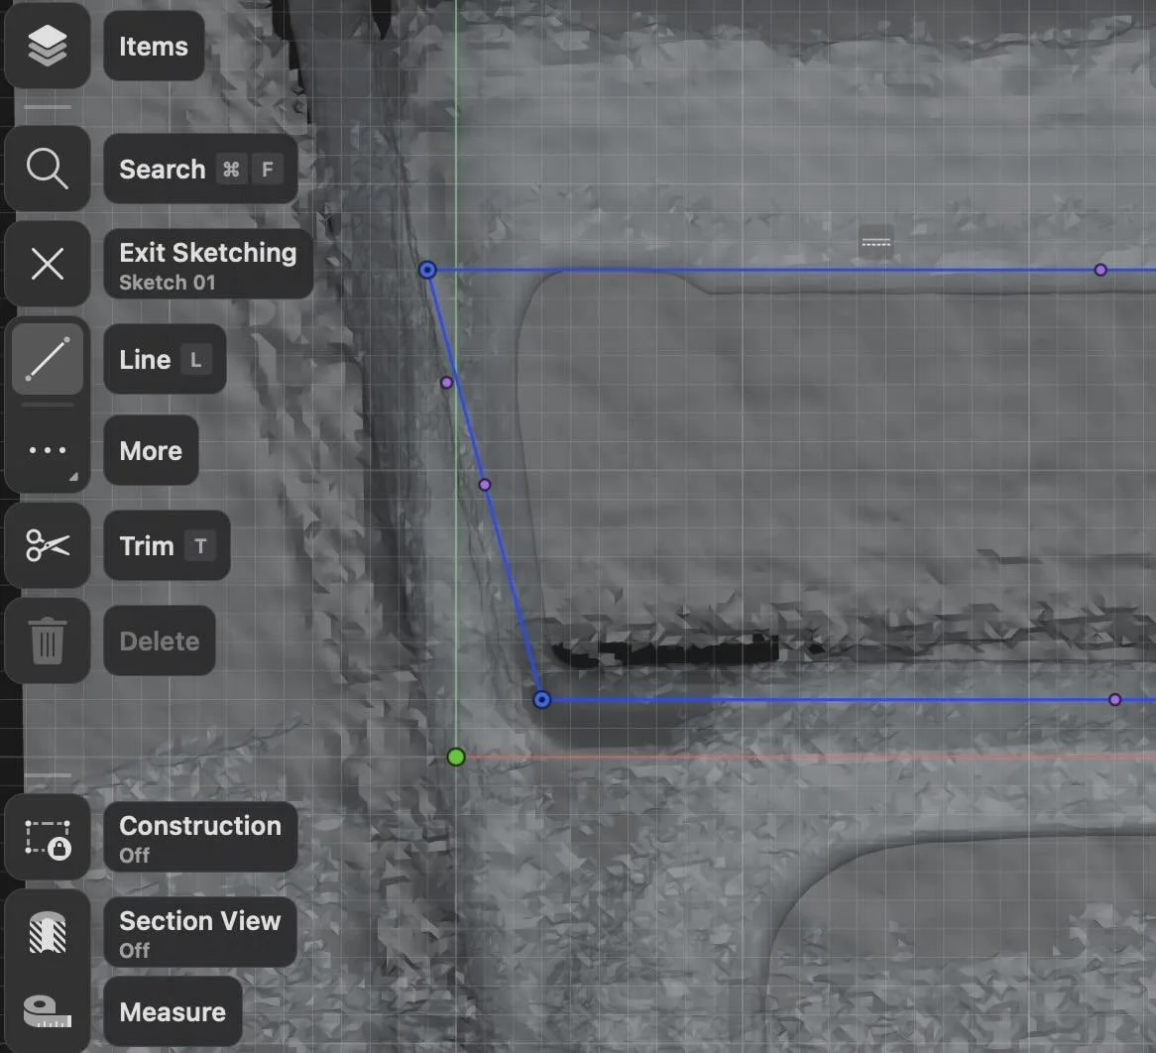
Task: Click the Trim label button
Action: point(168,545)
